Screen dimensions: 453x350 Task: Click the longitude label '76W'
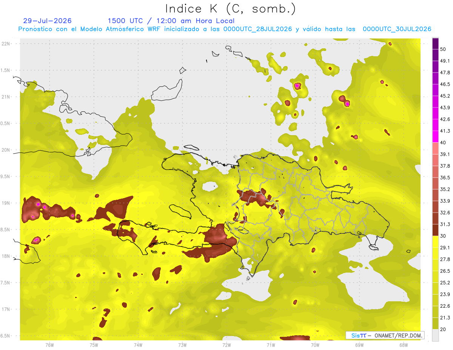point(49,345)
